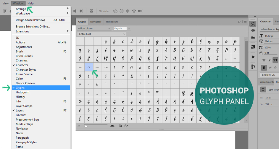Choose Measurement Log from Window menu
Image resolution: width=279 pixels, height=149 pixels.
(41, 119)
